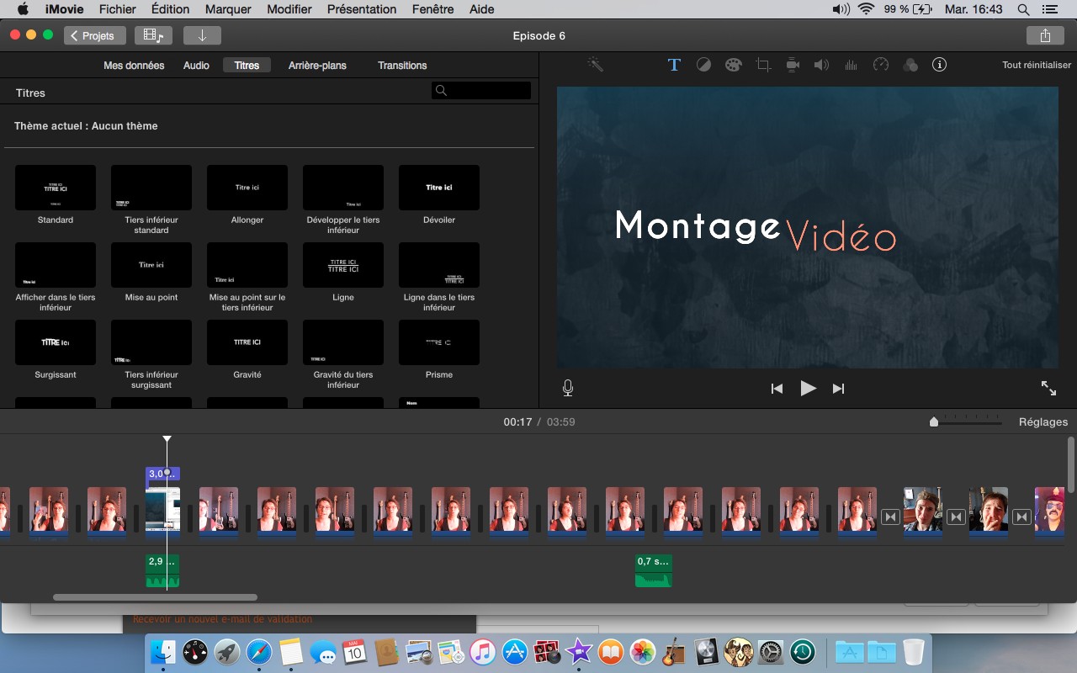
Task: Open the Édition menu
Action: click(170, 9)
